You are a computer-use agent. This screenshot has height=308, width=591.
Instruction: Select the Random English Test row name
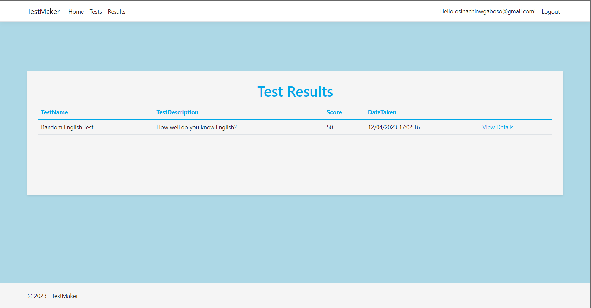(67, 127)
